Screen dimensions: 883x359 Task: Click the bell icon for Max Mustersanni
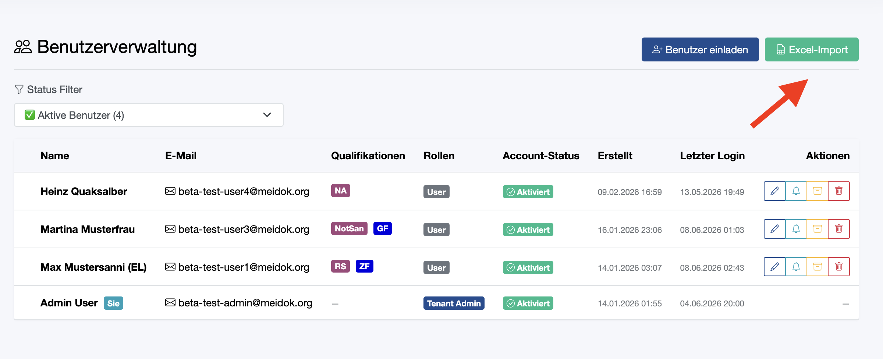(796, 267)
